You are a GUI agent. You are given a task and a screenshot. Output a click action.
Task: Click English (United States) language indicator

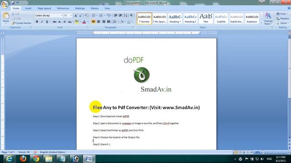tap(53, 152)
